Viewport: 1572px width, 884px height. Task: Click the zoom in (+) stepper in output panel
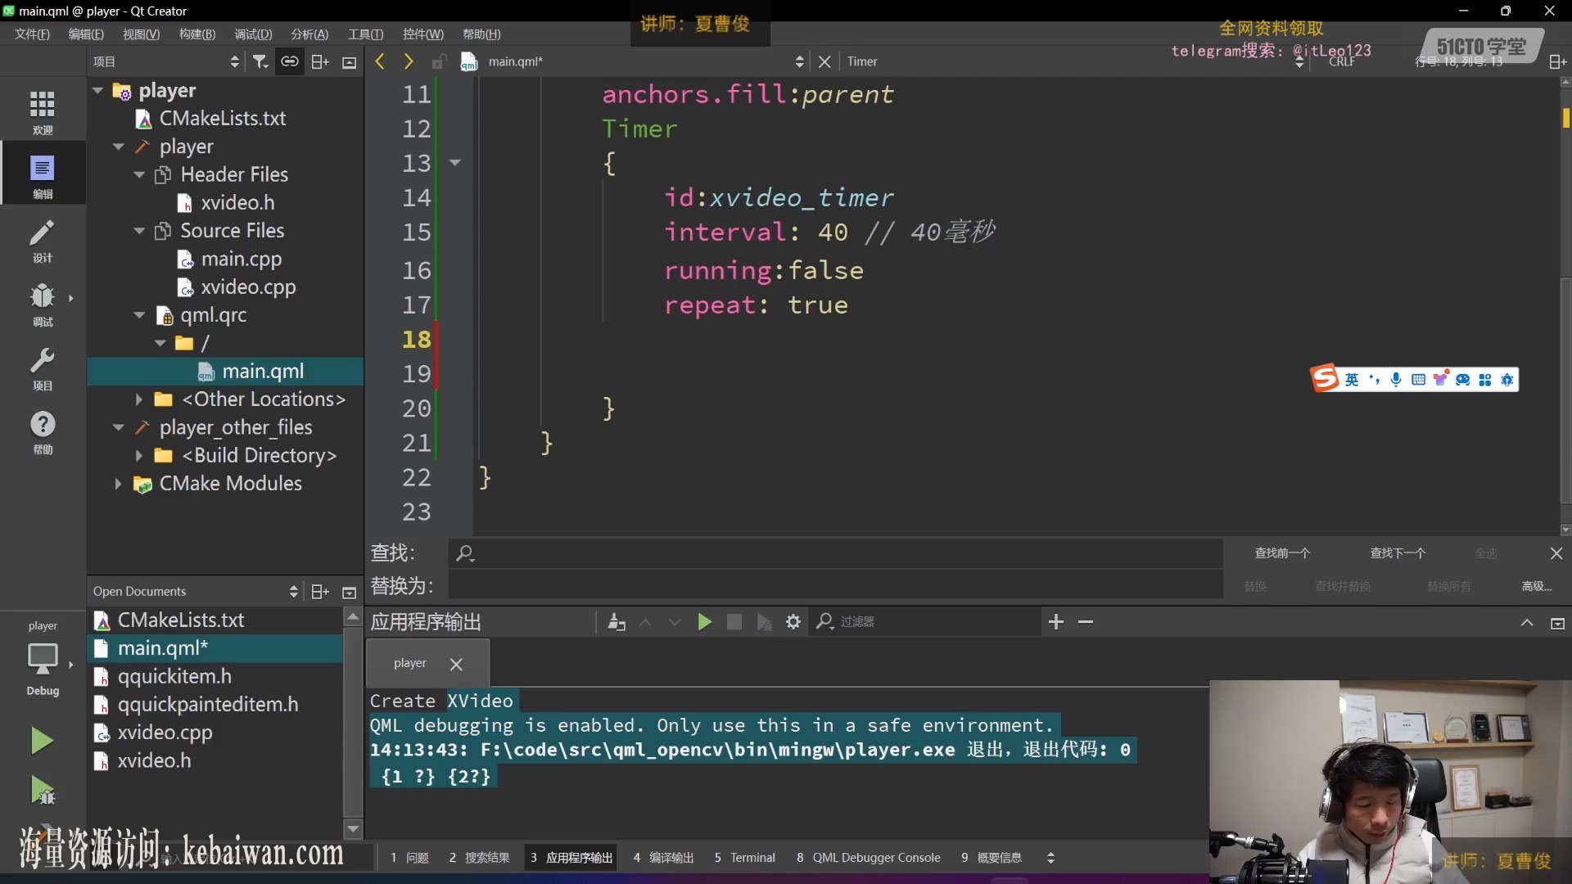[1056, 622]
